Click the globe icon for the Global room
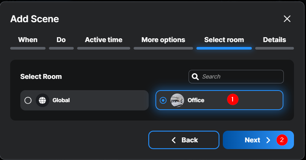This screenshot has height=160, width=306. pyautogui.click(x=43, y=100)
